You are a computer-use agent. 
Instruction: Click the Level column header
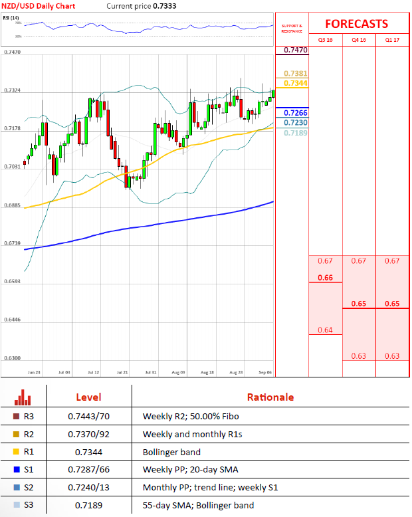click(88, 397)
